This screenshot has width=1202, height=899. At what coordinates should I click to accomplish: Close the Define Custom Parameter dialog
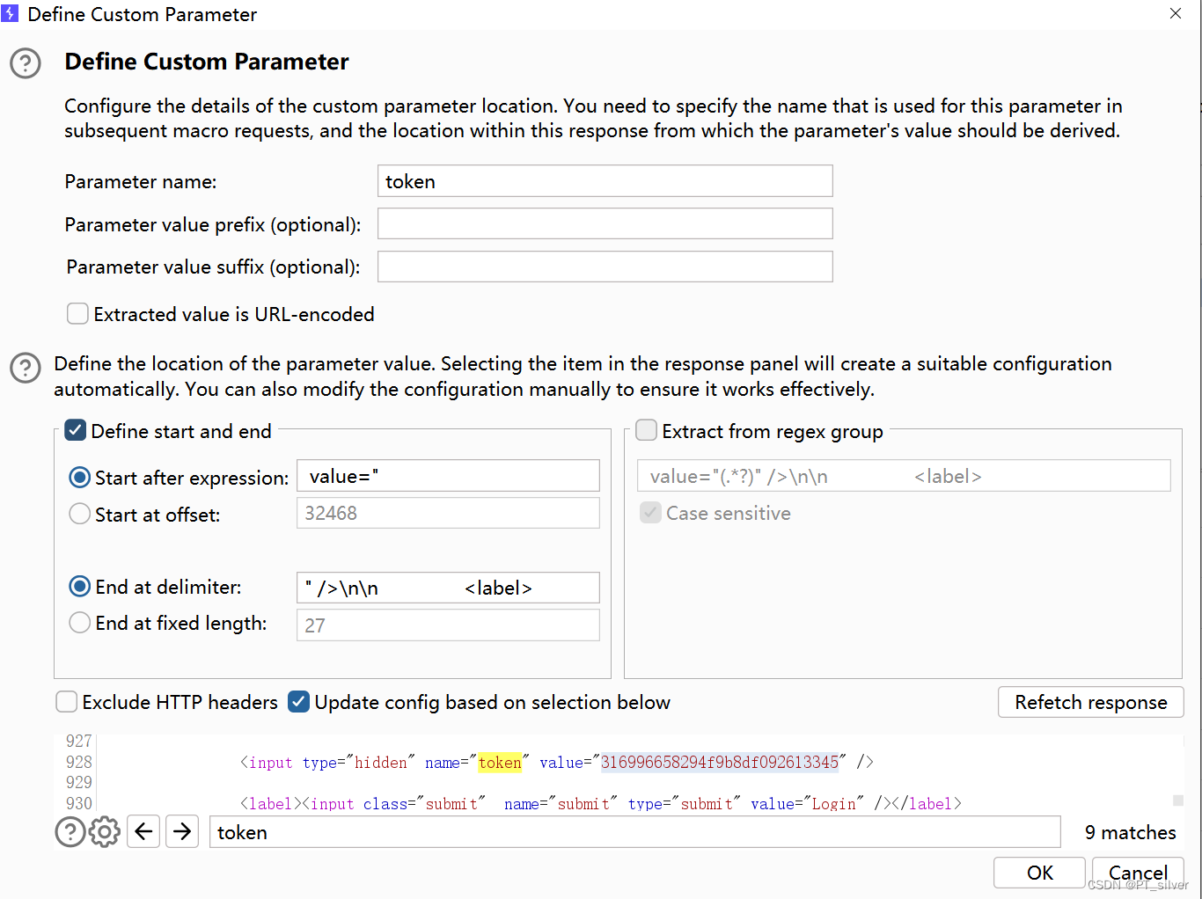pos(1176,13)
